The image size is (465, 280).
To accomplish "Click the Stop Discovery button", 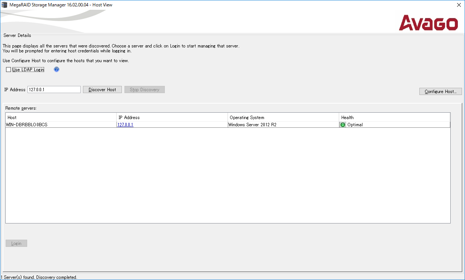I will click(144, 90).
